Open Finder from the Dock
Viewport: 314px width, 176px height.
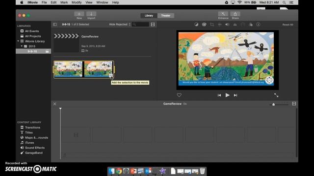pos(111,171)
